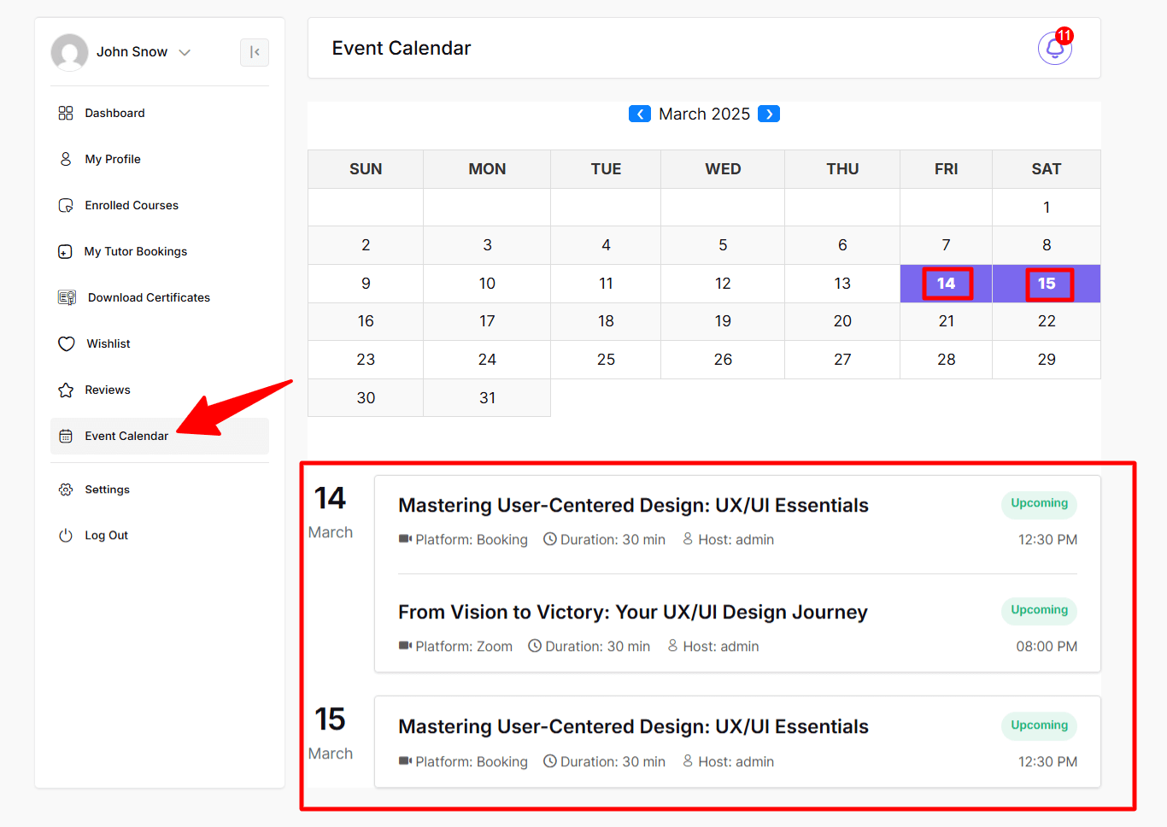Viewport: 1167px width, 827px height.
Task: Click the My Tutor Bookings icon
Action: tap(66, 251)
